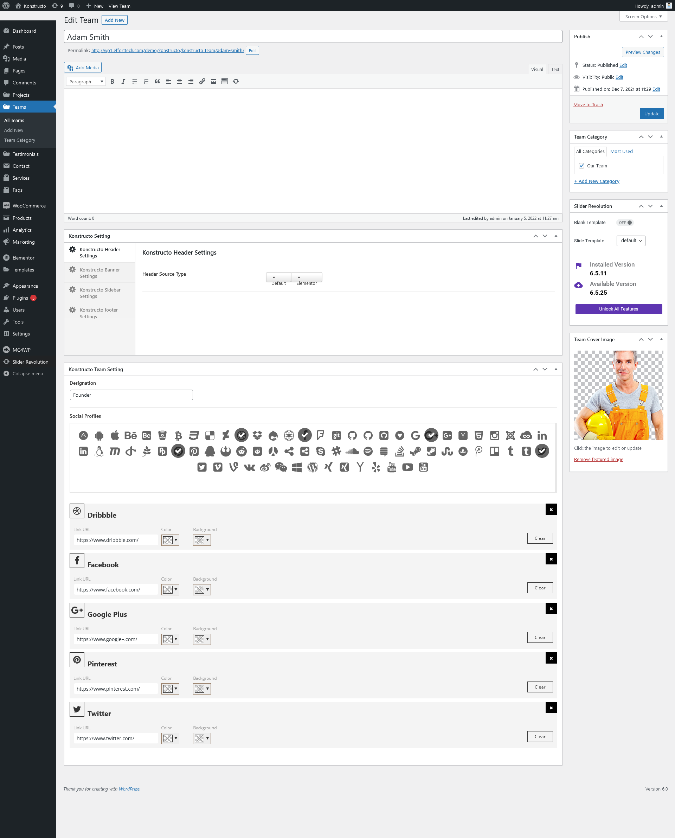Click the Update button

pos(651,114)
